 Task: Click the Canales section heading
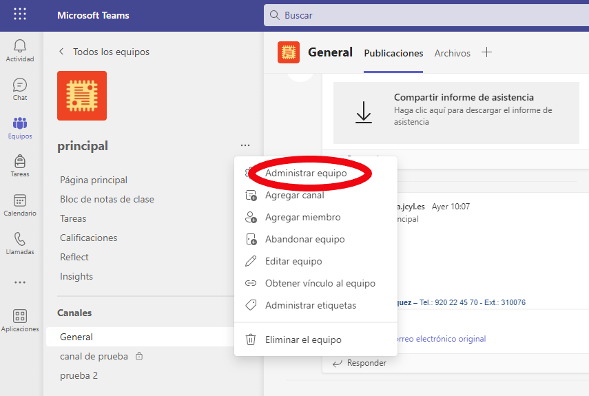pos(74,313)
